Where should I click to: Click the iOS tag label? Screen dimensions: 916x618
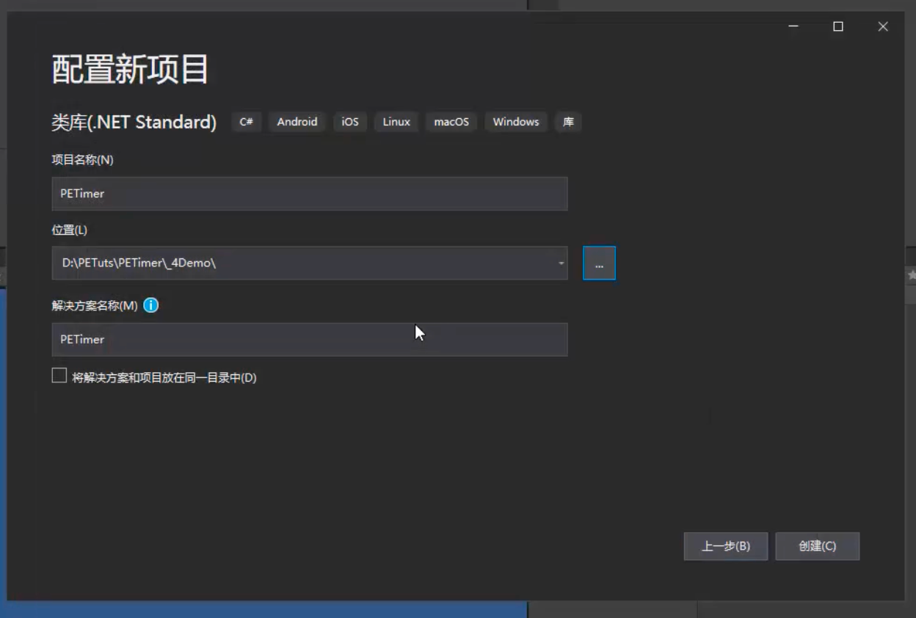350,122
